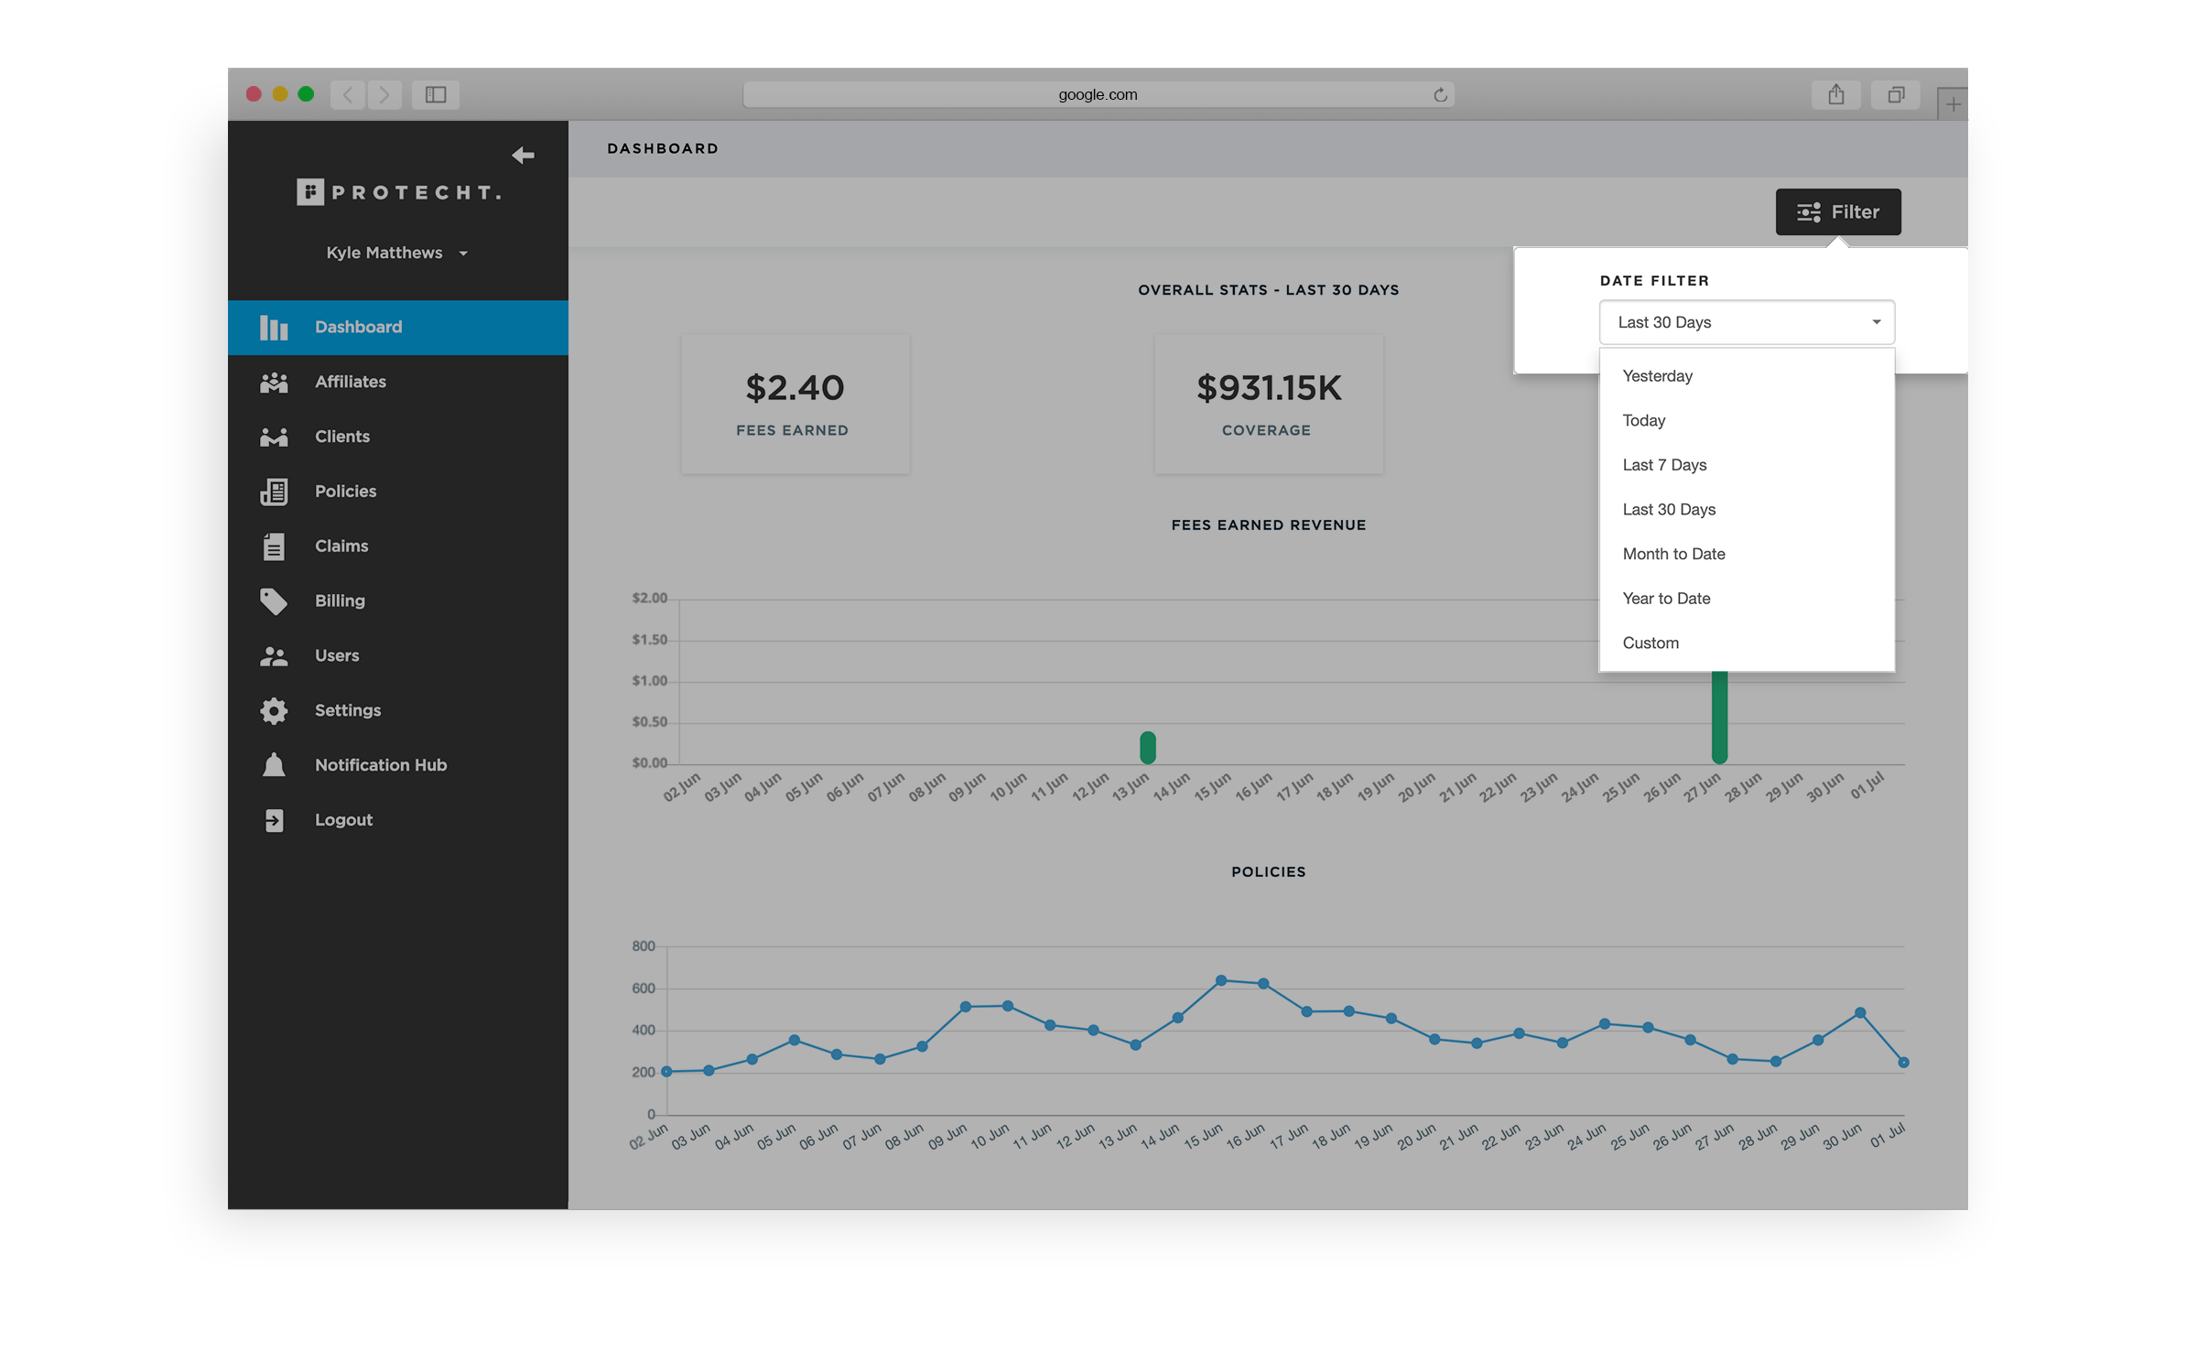Select Yesterday from the date list
Viewport: 2197px width, 1362px height.
[x=1657, y=376]
